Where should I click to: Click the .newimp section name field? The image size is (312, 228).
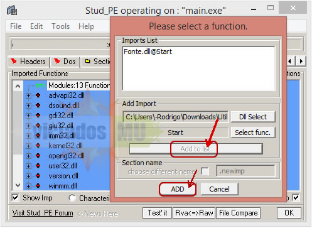(245, 171)
